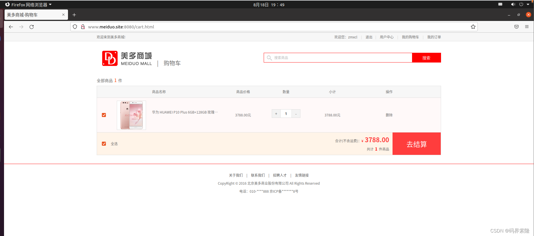Click 退出 to log out
Image resolution: width=534 pixels, height=236 pixels.
pos(369,37)
